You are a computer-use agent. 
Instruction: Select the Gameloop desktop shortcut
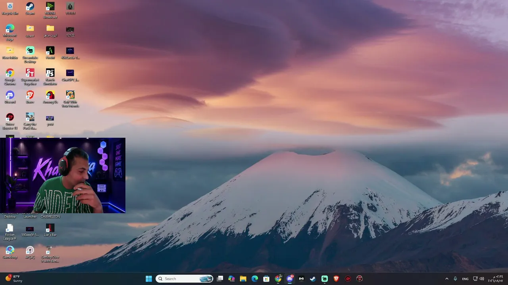10,253
